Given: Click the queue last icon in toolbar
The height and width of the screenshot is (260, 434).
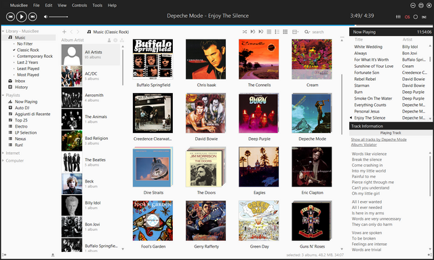Looking at the screenshot, I should (x=260, y=32).
